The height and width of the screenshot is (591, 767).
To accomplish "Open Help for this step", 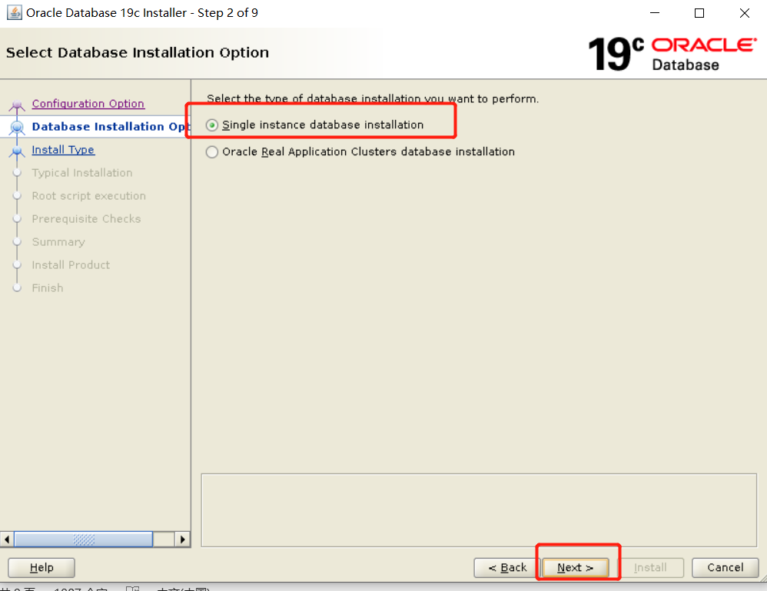I will click(x=42, y=567).
